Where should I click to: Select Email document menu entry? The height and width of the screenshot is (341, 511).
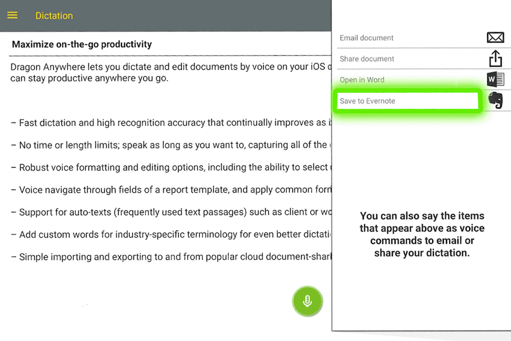366,38
